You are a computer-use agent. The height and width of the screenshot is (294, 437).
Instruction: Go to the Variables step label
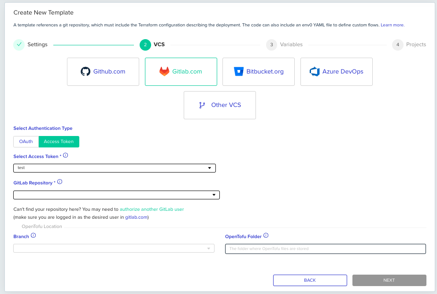pos(291,44)
